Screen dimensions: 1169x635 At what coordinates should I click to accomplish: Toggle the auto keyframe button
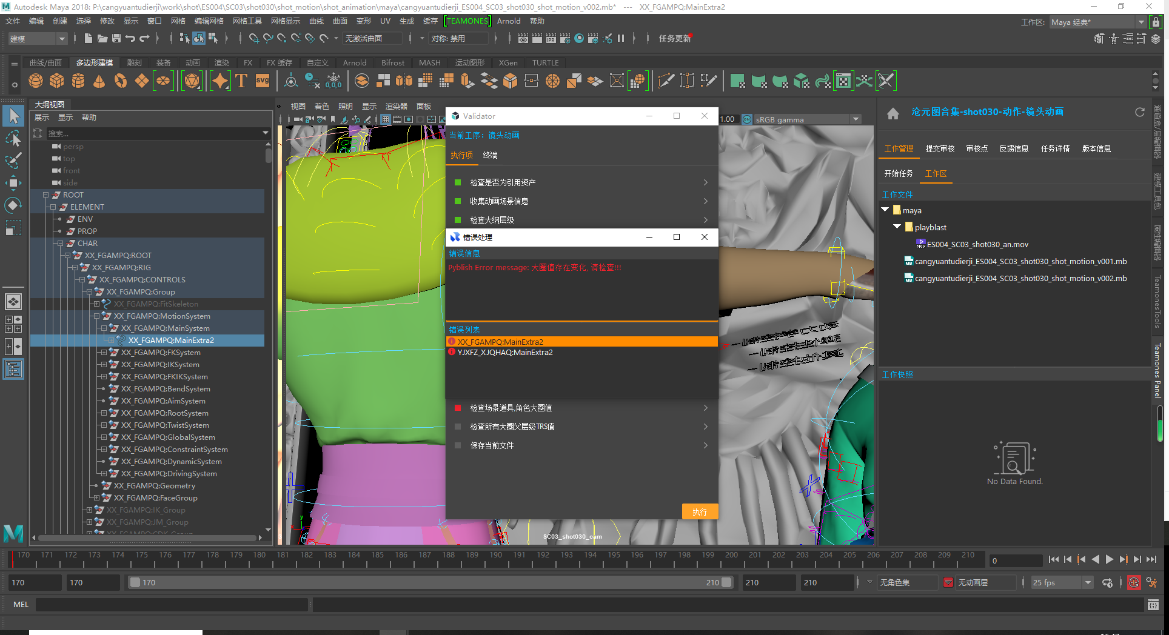tap(1133, 583)
